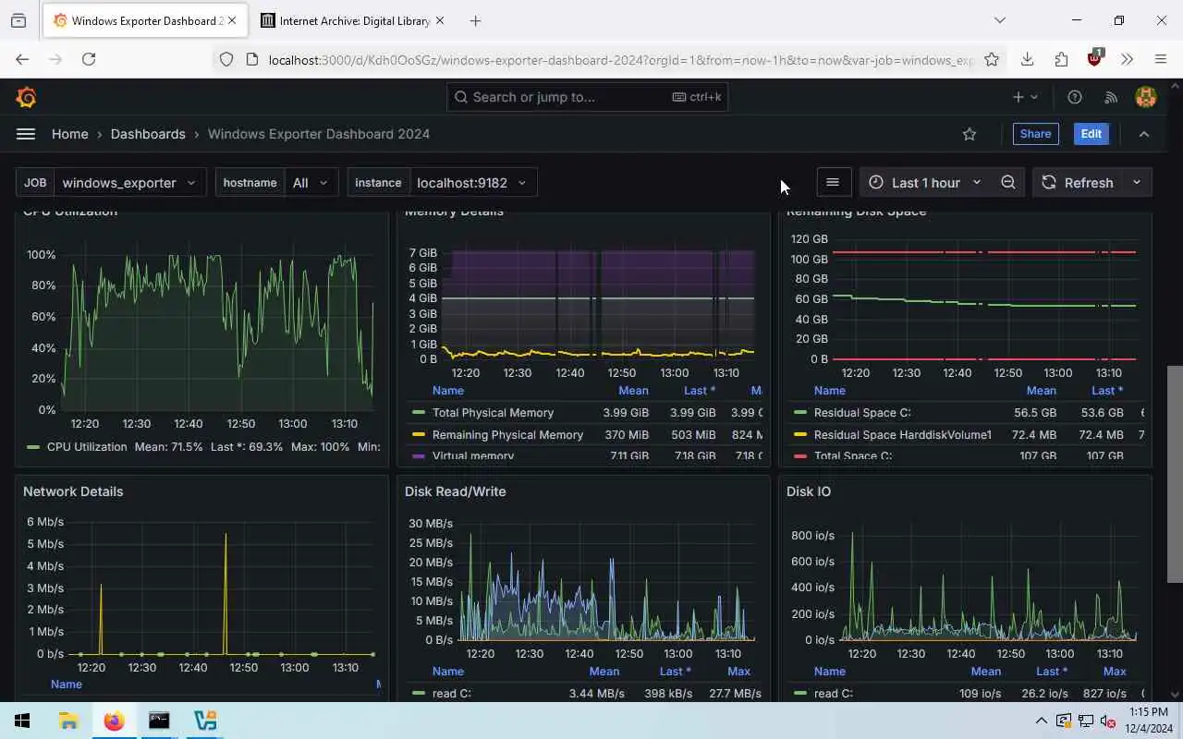
Task: Go to Dashboards in the breadcrumb
Action: (148, 134)
